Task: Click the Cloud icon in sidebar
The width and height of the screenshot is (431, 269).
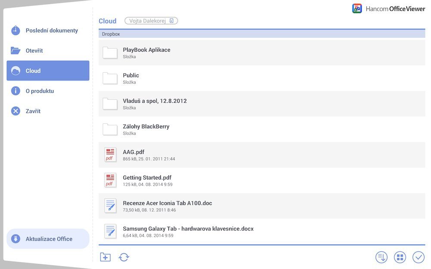Action: pos(16,71)
